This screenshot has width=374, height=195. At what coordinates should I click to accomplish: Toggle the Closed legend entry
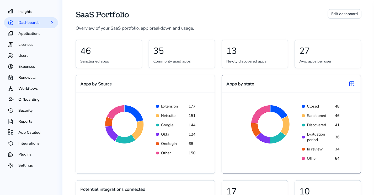pyautogui.click(x=313, y=106)
